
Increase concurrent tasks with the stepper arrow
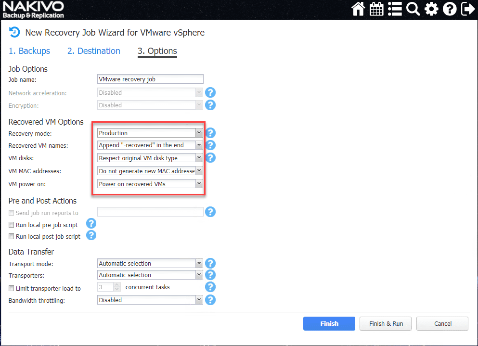(116, 285)
